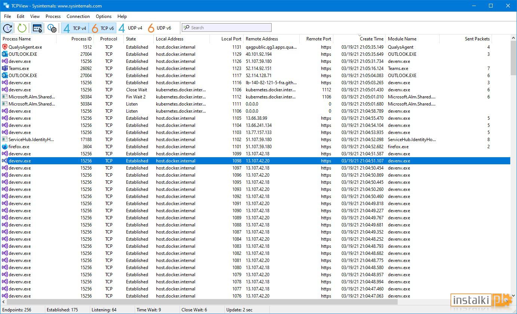The width and height of the screenshot is (517, 314).
Task: Toggle the UDP v6 filter
Action: click(160, 28)
